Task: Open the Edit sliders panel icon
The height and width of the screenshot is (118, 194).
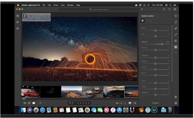Action: pos(176,16)
